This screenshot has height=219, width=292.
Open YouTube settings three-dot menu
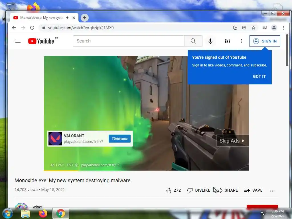coord(241,41)
